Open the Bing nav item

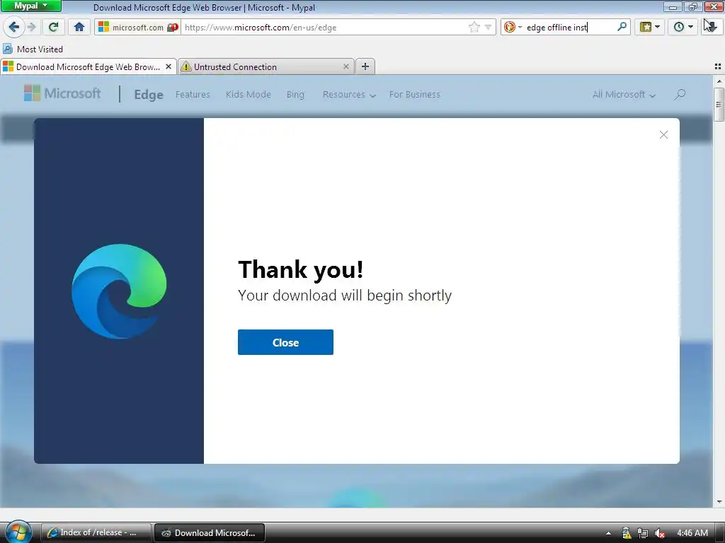coord(295,94)
